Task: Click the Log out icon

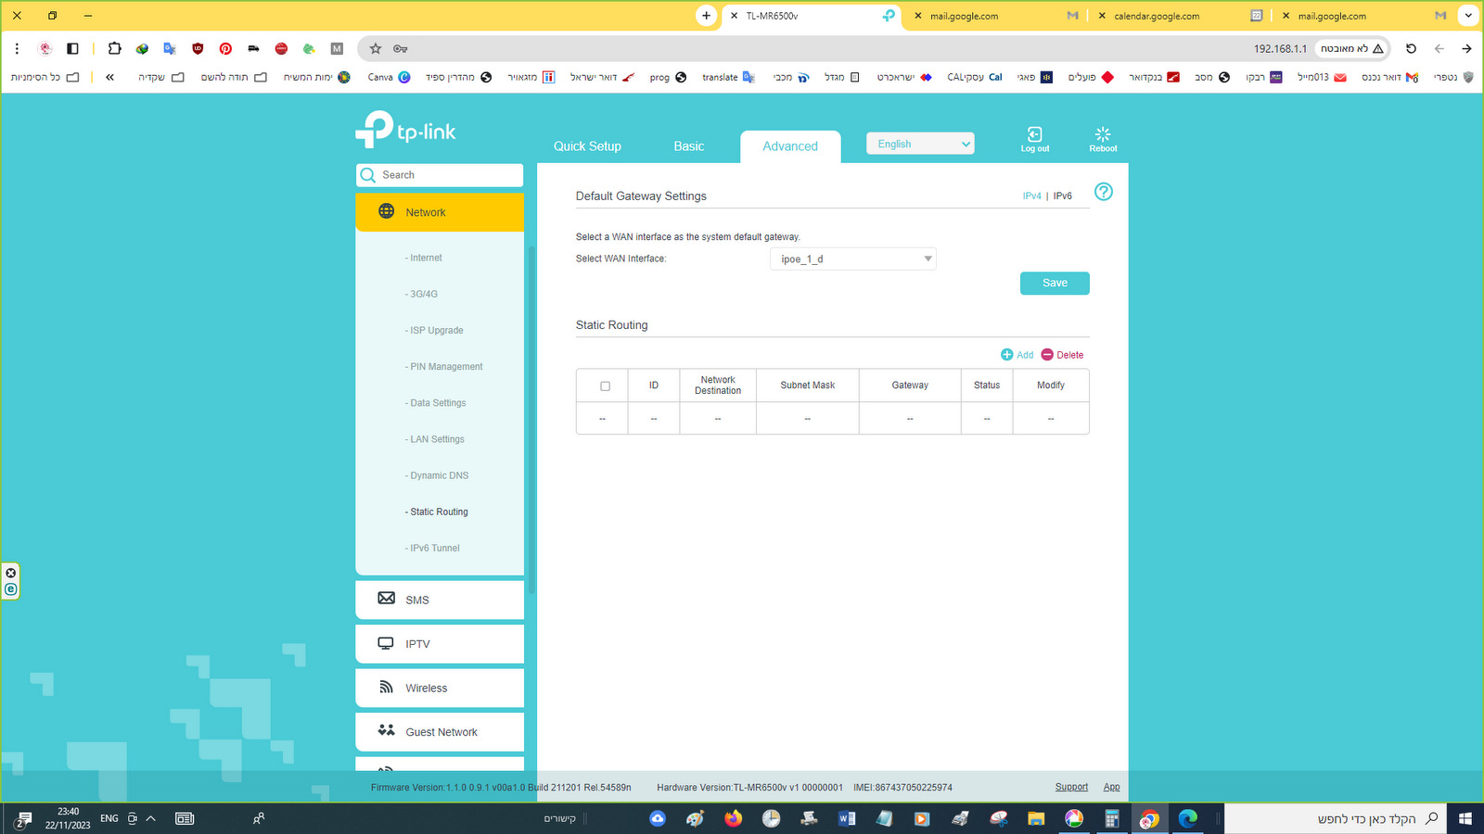Action: (1035, 135)
